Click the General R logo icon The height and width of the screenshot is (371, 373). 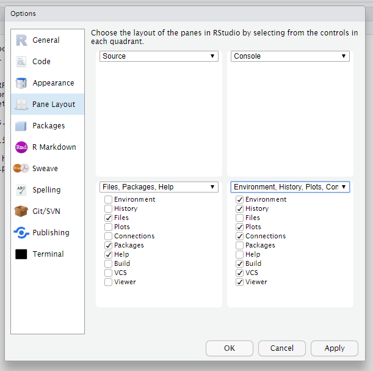(21, 40)
